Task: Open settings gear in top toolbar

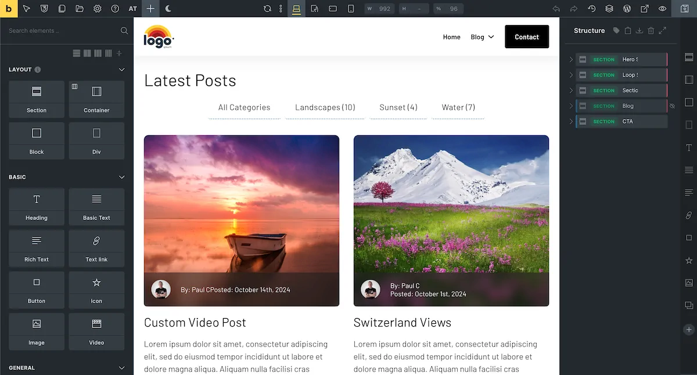Action: pos(98,9)
